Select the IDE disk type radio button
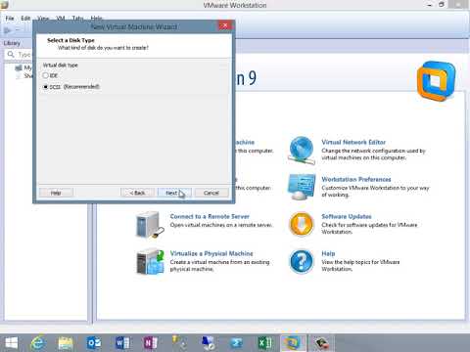 pyautogui.click(x=45, y=75)
